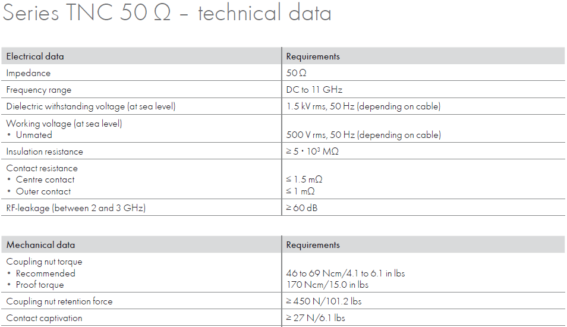The width and height of the screenshot is (567, 327).
Task: Click the 'Impedance' row label
Action: tap(29, 73)
